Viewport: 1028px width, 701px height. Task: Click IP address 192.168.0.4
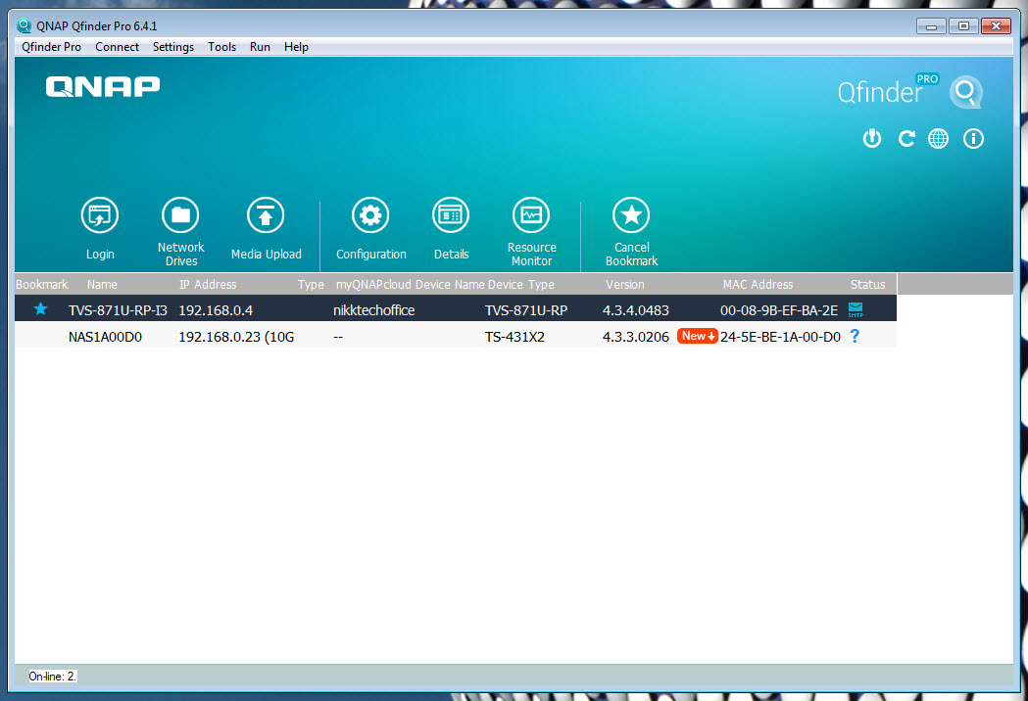pos(216,310)
